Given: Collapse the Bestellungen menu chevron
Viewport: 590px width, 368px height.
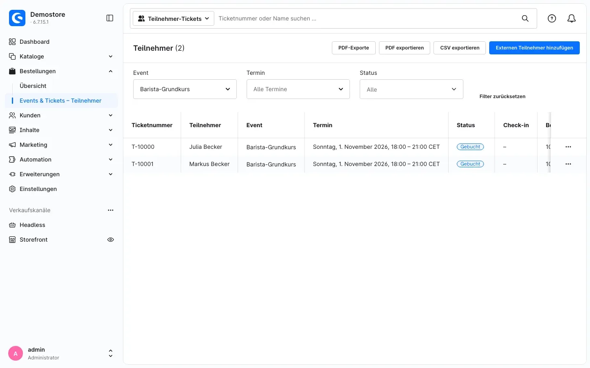Looking at the screenshot, I should [x=111, y=71].
